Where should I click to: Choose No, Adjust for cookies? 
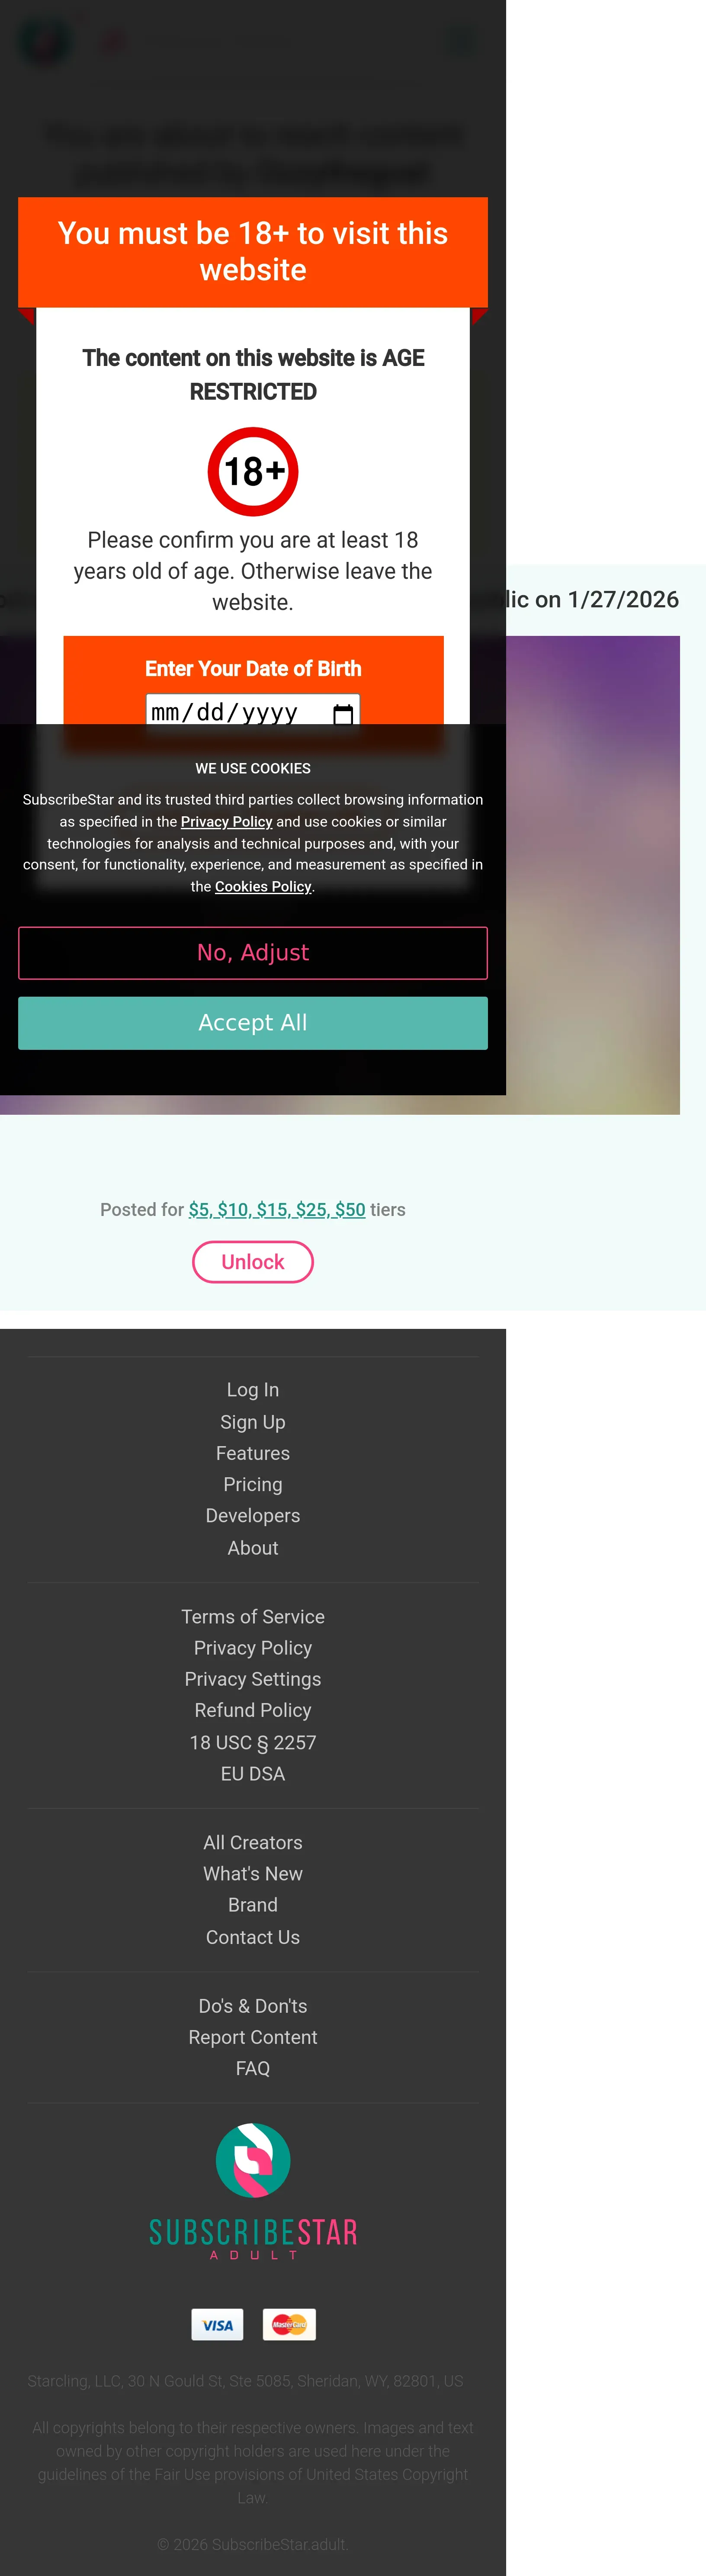tap(253, 953)
